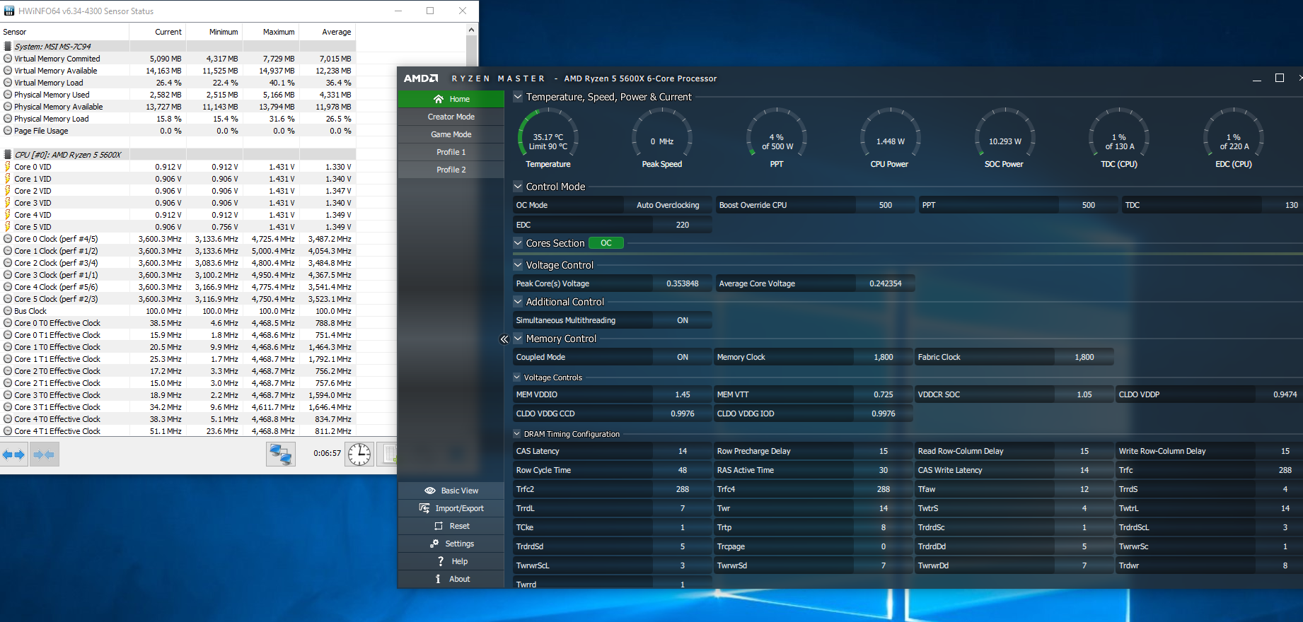1303x622 pixels.
Task: Click the Peak Core(s) Voltage label
Action: point(552,283)
